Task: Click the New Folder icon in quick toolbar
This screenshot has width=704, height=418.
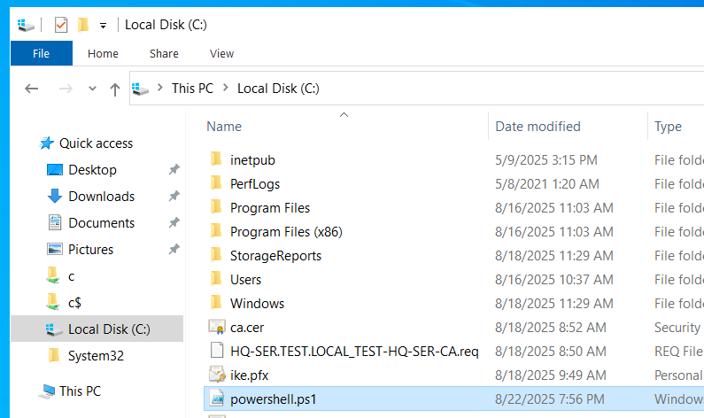Action: tap(83, 25)
